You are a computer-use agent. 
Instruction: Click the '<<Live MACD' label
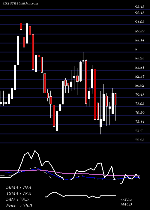(x=126, y=202)
